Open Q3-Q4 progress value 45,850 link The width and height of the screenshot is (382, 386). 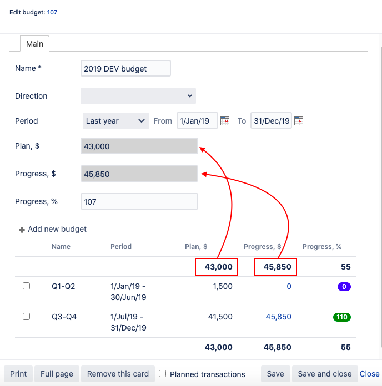(x=278, y=317)
